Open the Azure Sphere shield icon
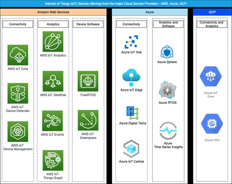The image size is (232, 184). [x=167, y=52]
